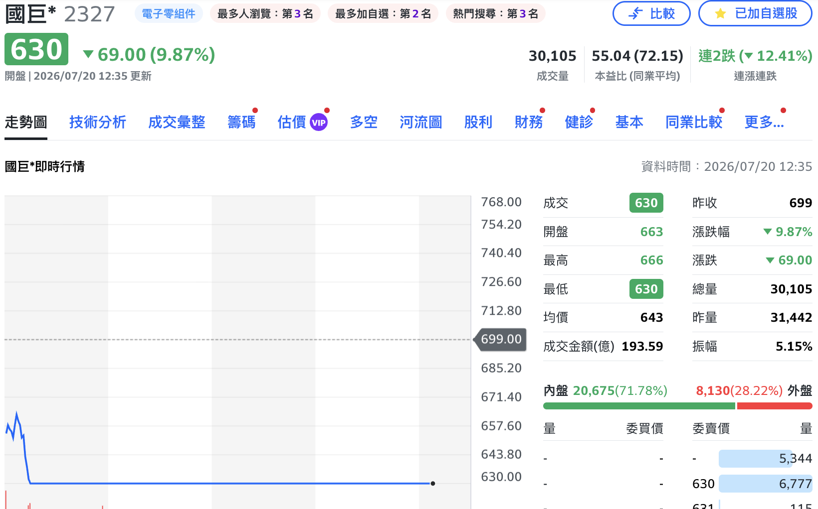The image size is (818, 509).
Task: Click the 委賣價 column header
Action: click(x=711, y=428)
